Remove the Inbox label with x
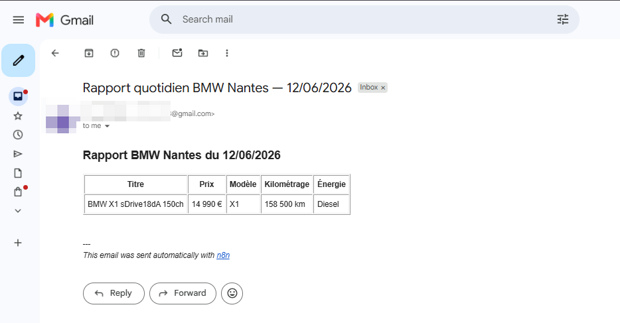Image resolution: width=620 pixels, height=323 pixels. tap(383, 88)
